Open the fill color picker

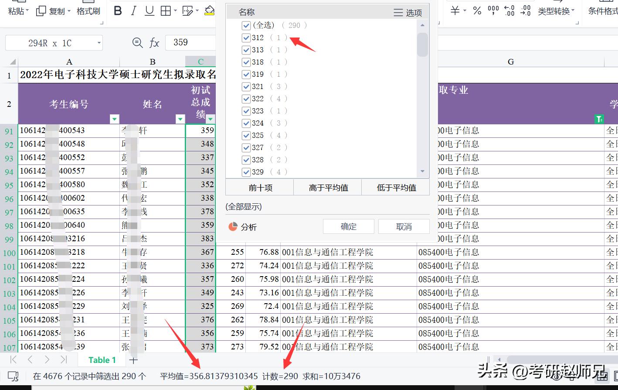pyautogui.click(x=210, y=10)
